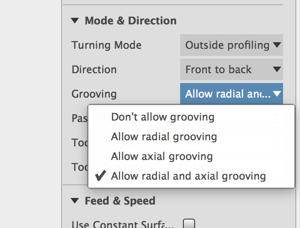Screen dimensions: 300x228
Task: Click the "Direction" label
Action: pyautogui.click(x=94, y=69)
